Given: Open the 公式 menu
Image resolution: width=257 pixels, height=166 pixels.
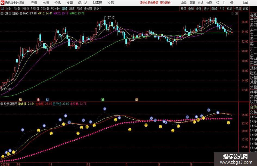Looking at the screenshot, I should point(201,3).
